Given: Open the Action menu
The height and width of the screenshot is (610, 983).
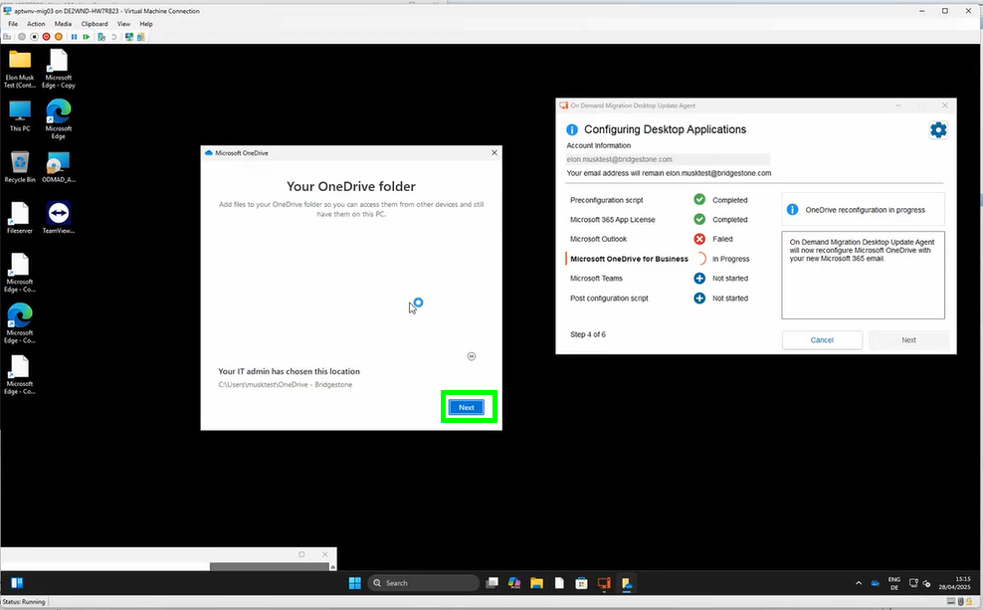Looking at the screenshot, I should tap(36, 24).
